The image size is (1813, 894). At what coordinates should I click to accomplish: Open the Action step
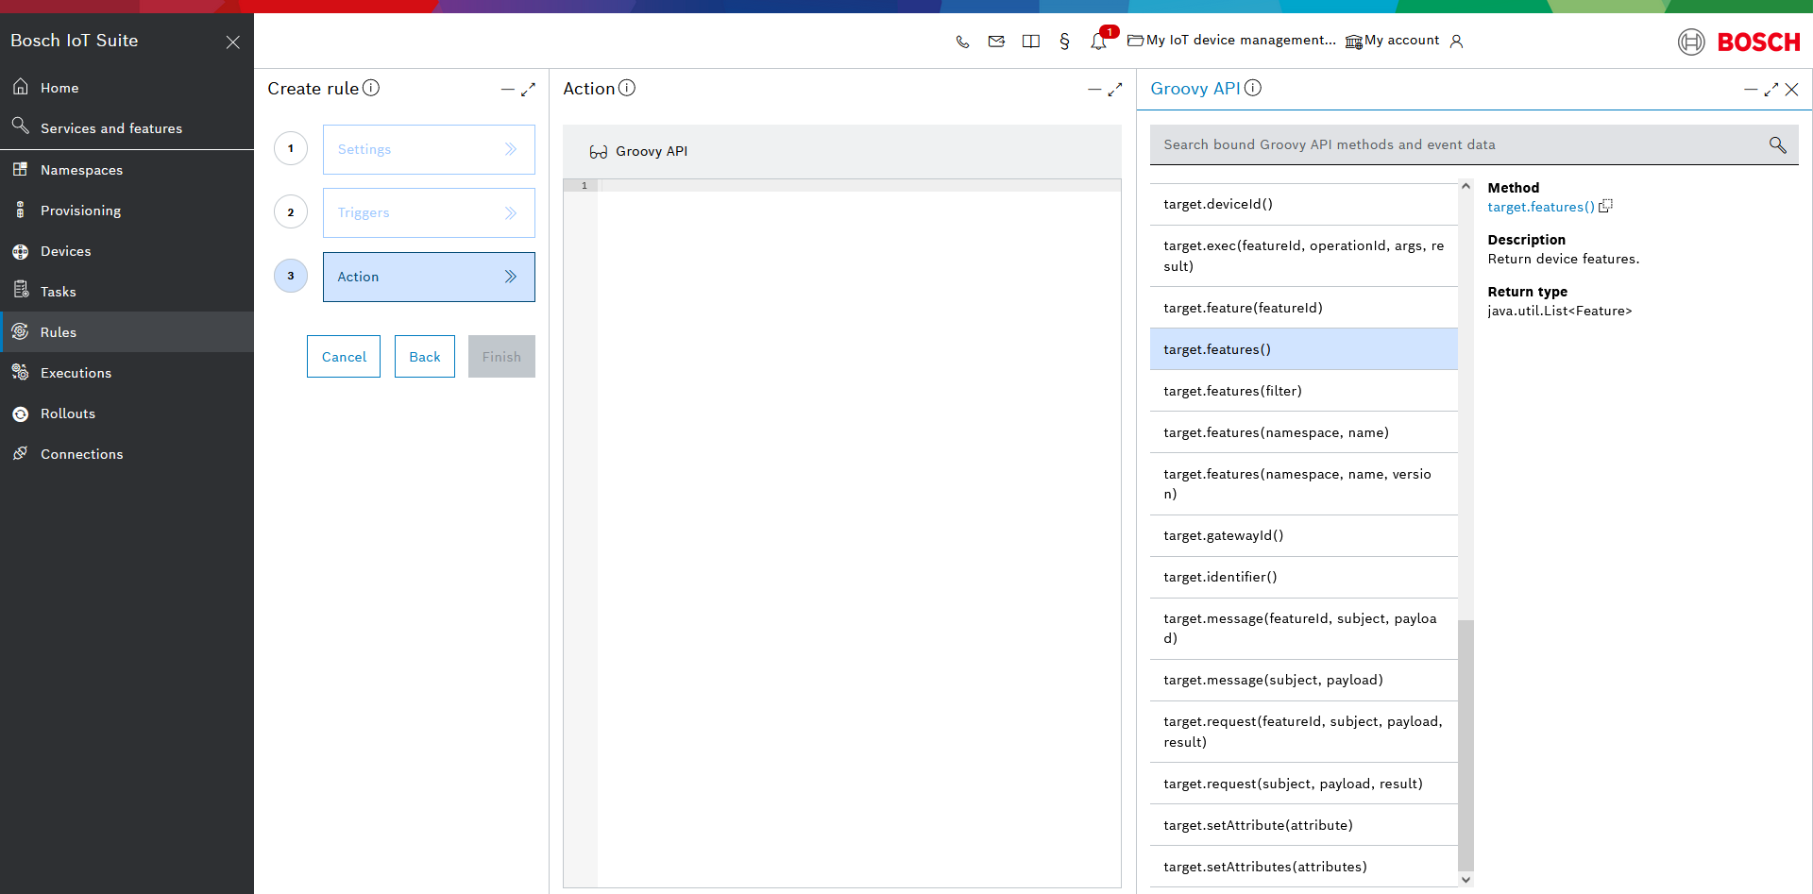point(429,277)
